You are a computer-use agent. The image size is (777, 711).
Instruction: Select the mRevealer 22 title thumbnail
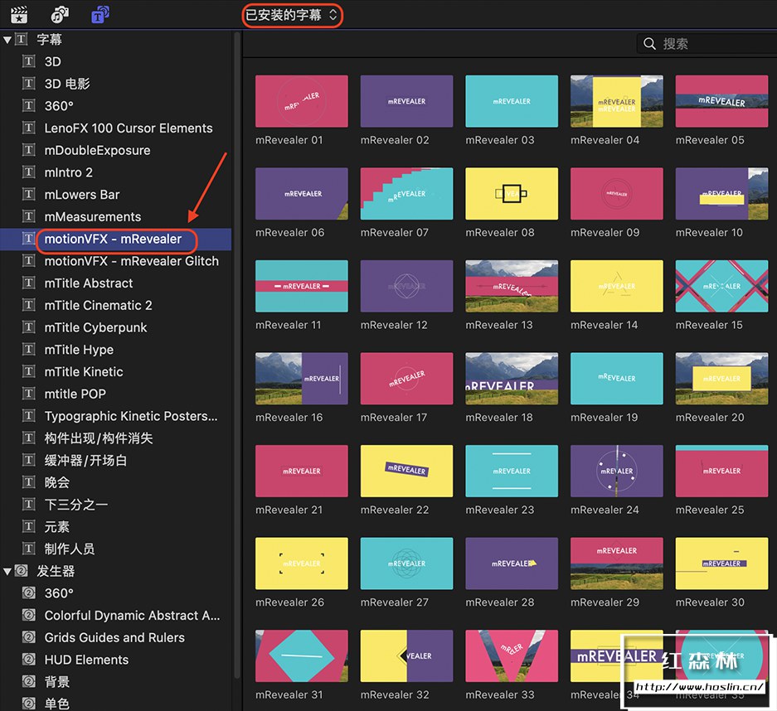pyautogui.click(x=406, y=471)
